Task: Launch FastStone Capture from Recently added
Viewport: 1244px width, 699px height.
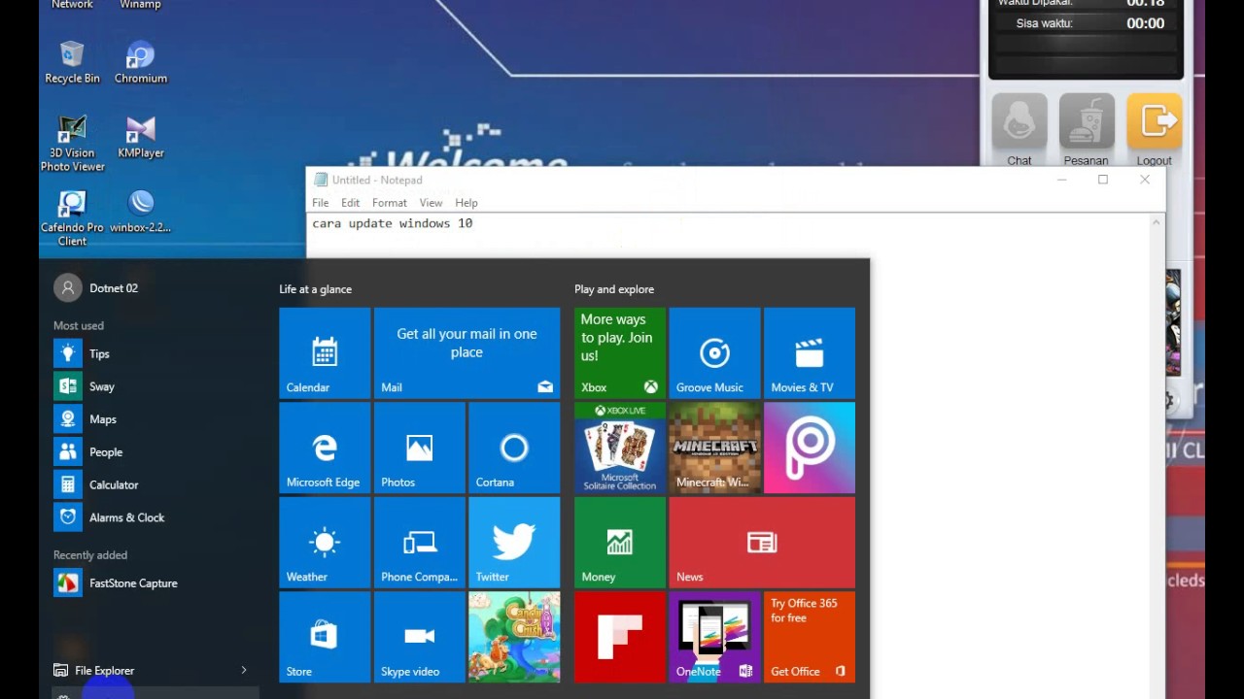Action: click(x=155, y=582)
